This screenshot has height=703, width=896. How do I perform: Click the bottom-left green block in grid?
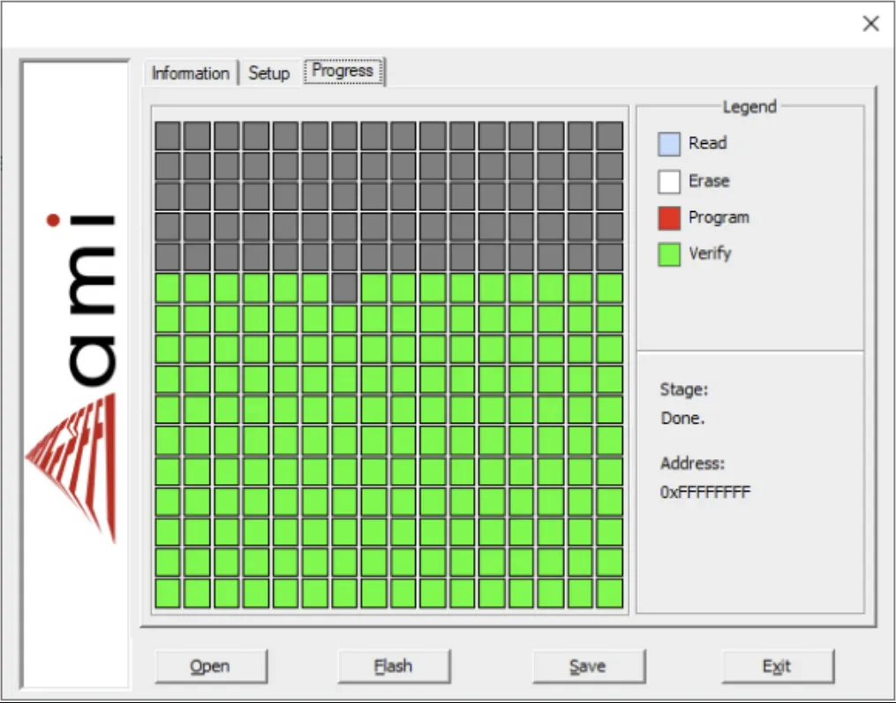click(x=168, y=593)
